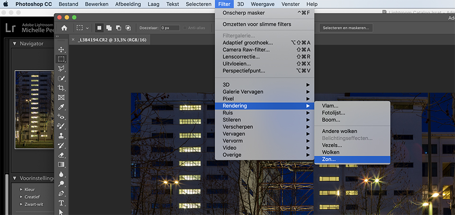Image resolution: width=455 pixels, height=215 pixels.
Task: Open the Video filter submenu
Action: click(x=264, y=148)
